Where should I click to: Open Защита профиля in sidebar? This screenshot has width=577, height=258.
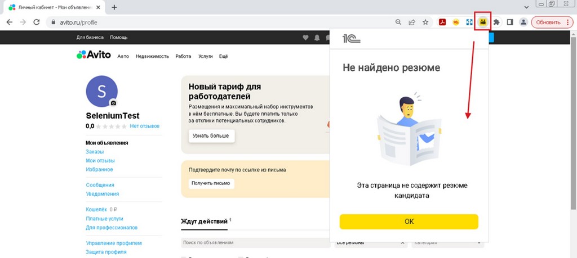click(106, 252)
